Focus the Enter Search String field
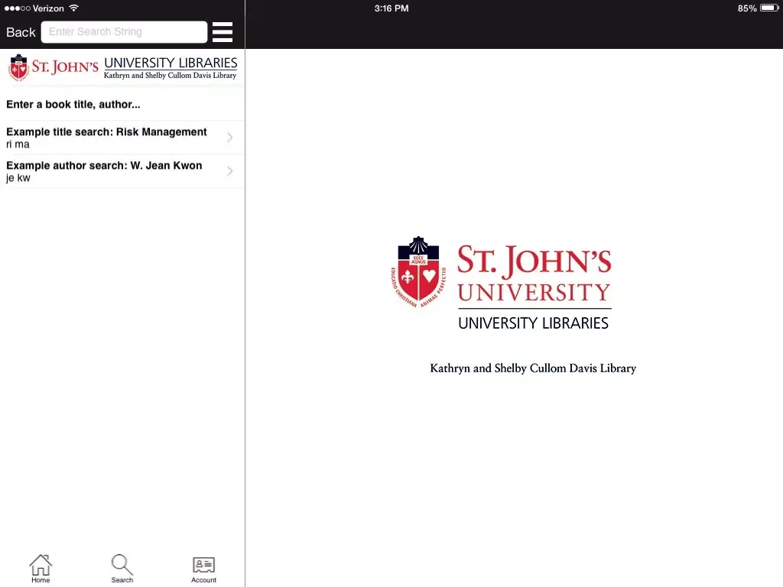 pyautogui.click(x=124, y=32)
